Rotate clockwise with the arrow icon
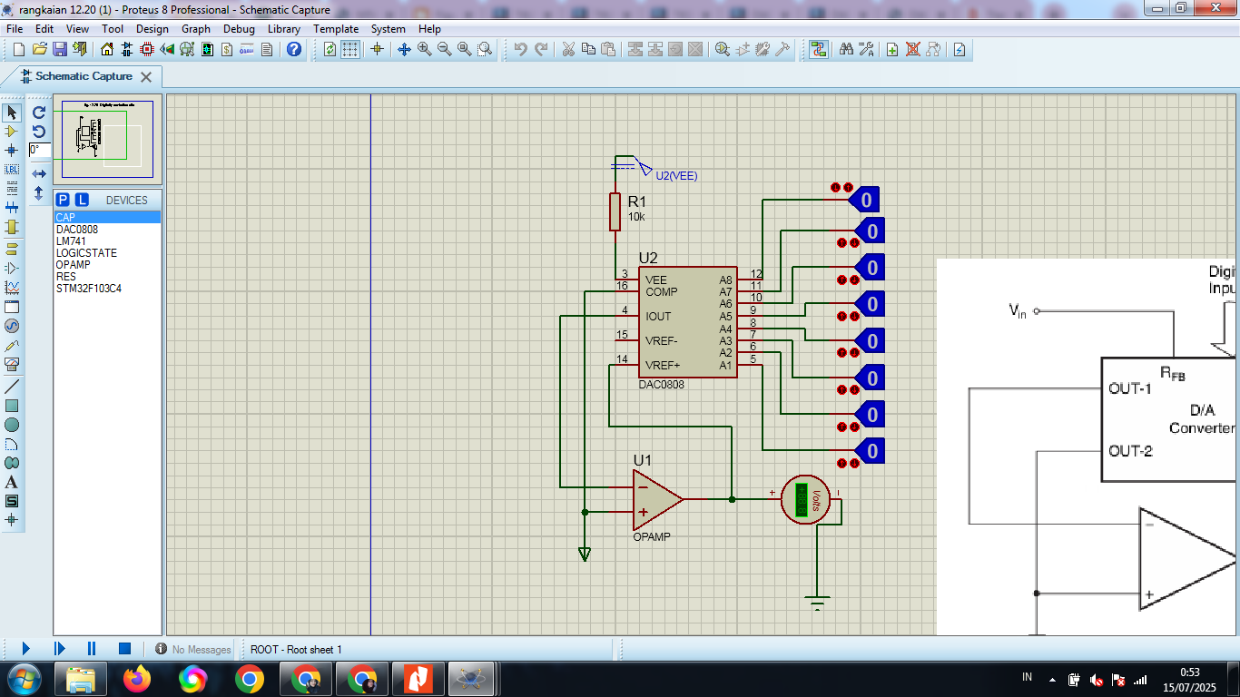 coord(39,113)
